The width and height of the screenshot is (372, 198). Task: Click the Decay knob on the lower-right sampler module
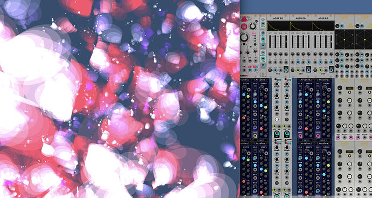287,171
